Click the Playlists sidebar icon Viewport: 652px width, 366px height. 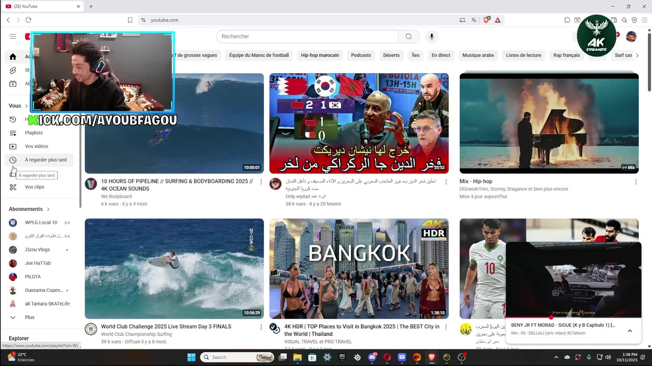point(13,133)
